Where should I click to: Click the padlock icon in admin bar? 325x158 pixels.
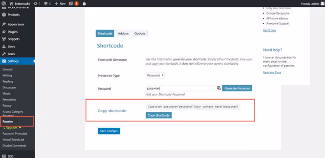pyautogui.click(x=84, y=3)
